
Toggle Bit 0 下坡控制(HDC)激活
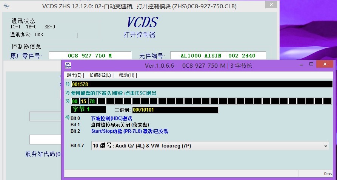pyautogui.click(x=111, y=118)
